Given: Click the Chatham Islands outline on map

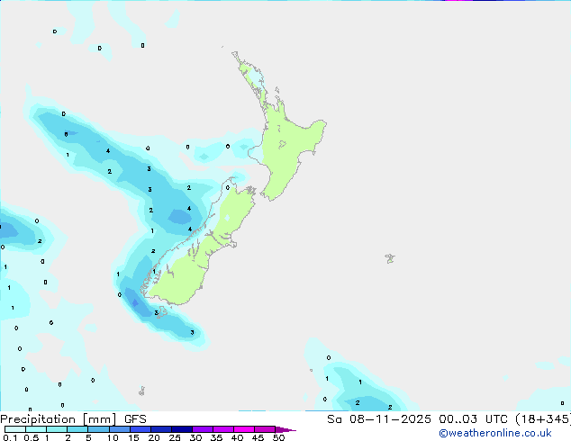Looking at the screenshot, I should 390,258.
